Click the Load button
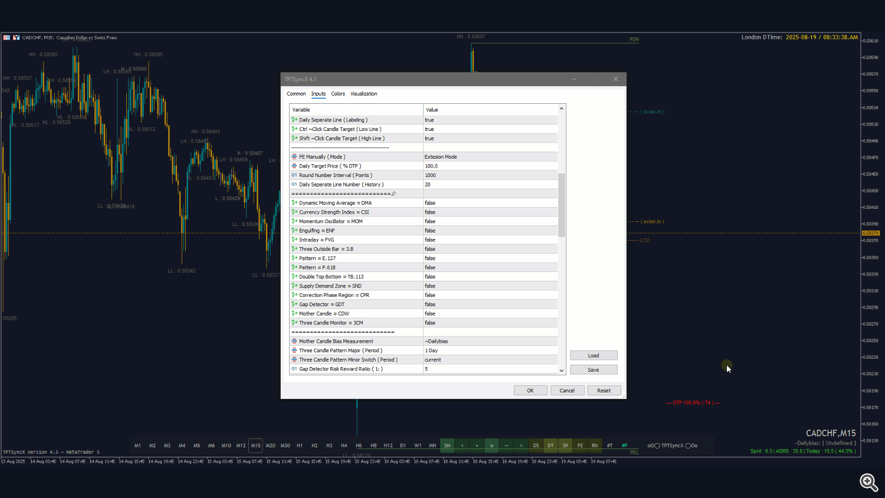885x498 pixels. (594, 356)
